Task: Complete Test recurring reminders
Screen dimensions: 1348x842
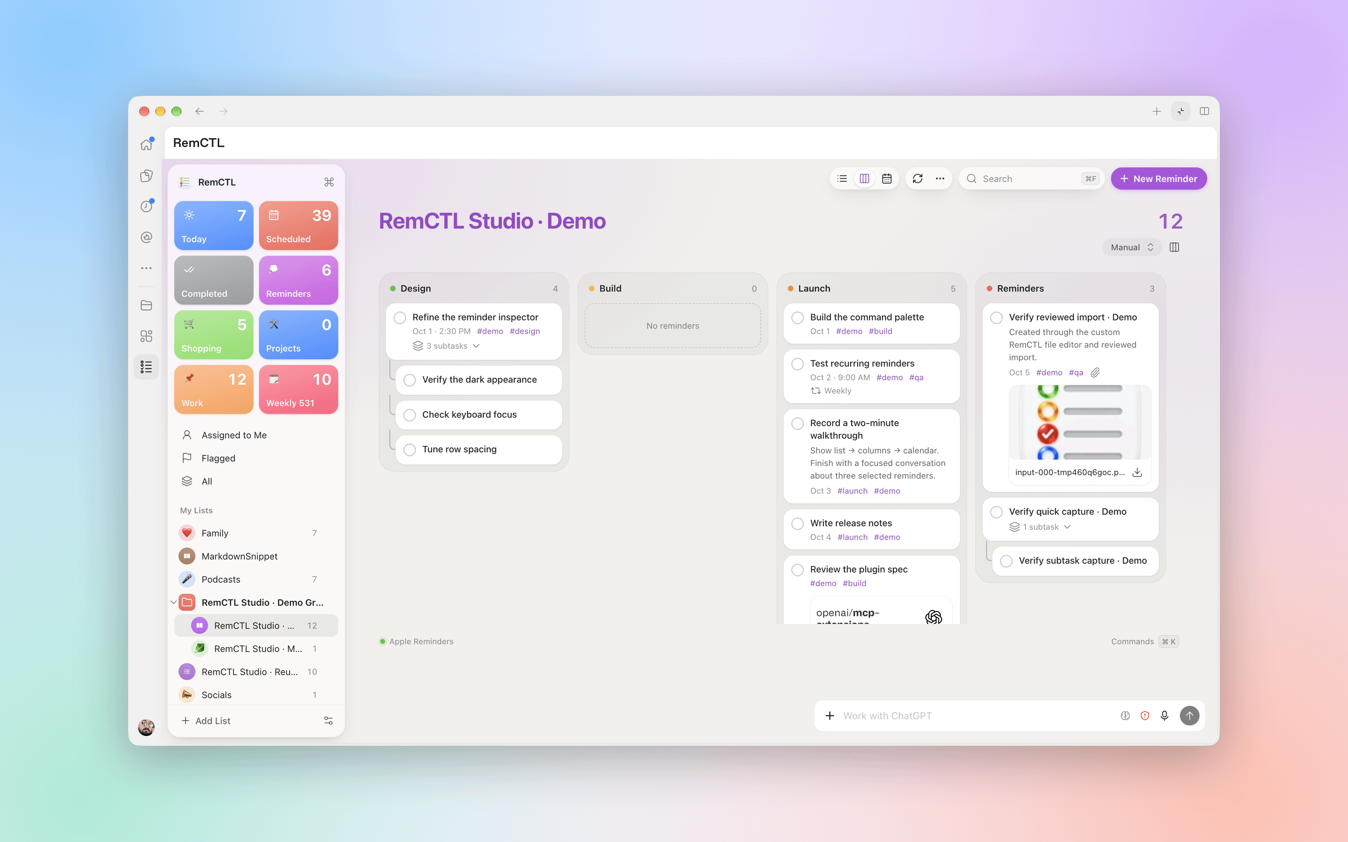Action: click(798, 364)
